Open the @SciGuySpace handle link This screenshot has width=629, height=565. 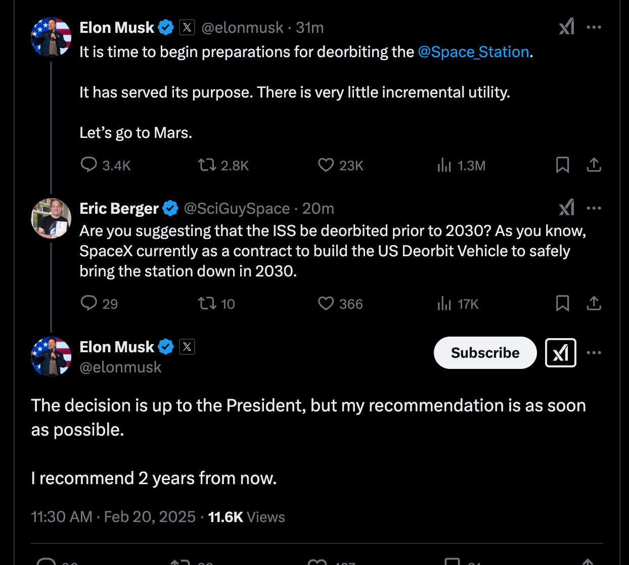click(237, 208)
